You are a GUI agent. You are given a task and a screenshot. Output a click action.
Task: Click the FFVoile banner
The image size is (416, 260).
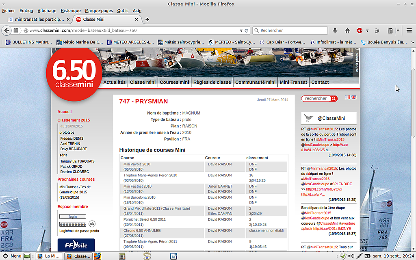pos(76,245)
